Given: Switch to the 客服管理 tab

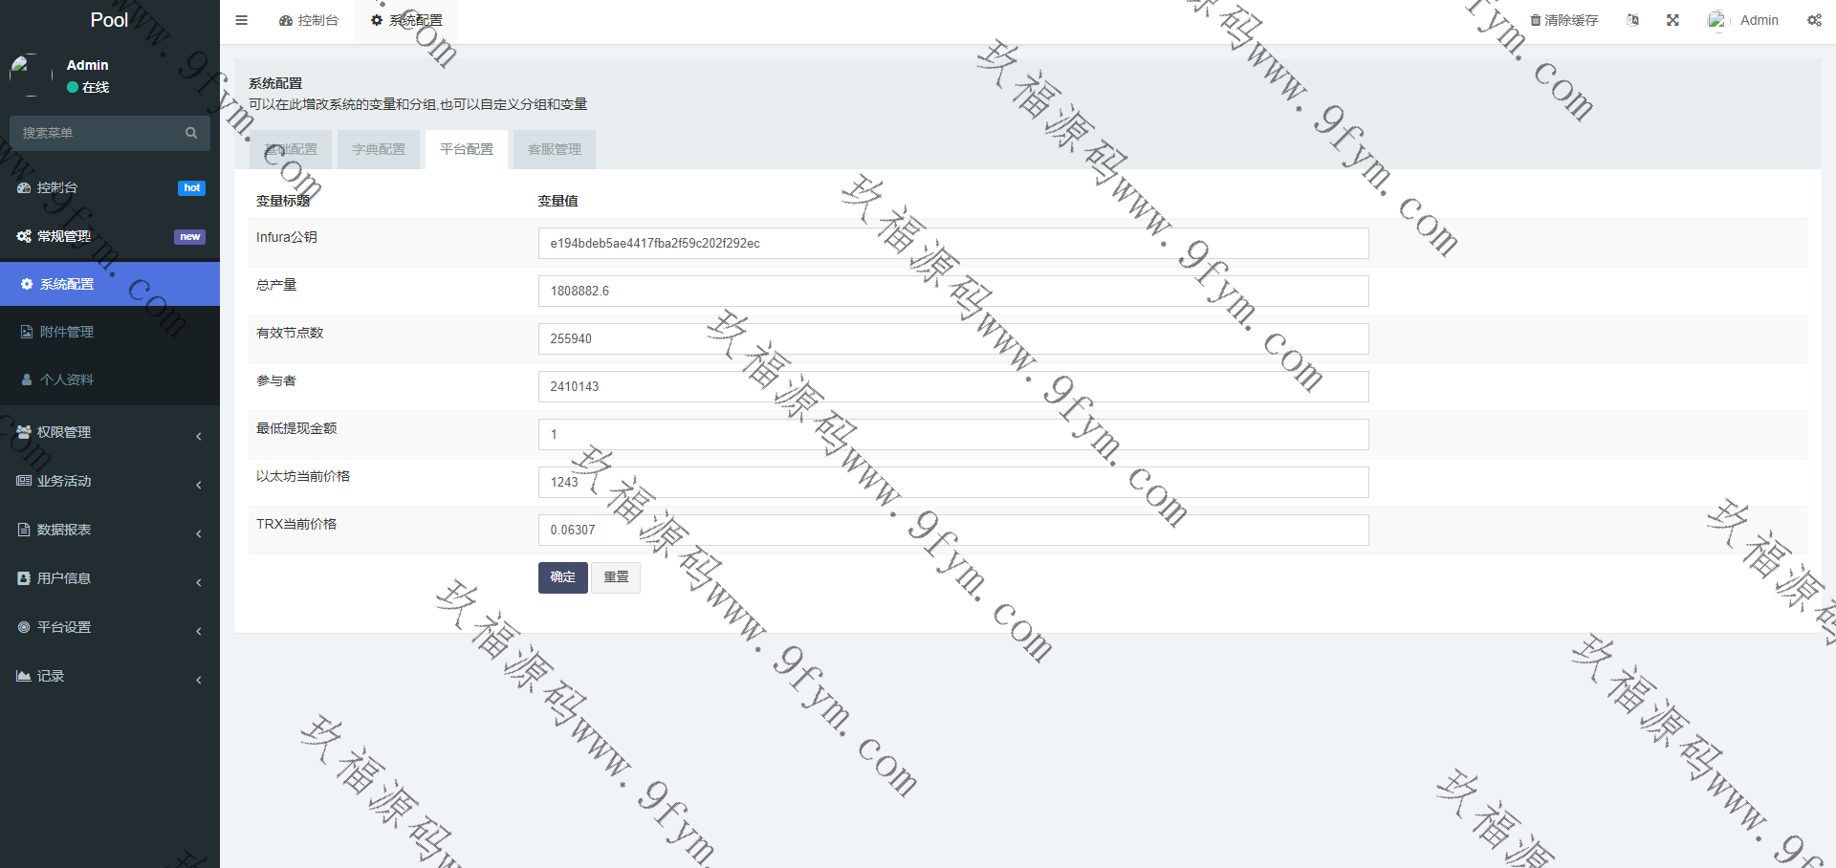Looking at the screenshot, I should click(x=555, y=149).
